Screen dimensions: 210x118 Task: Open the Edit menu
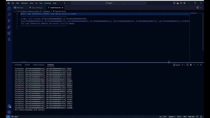click(x=17, y=3)
